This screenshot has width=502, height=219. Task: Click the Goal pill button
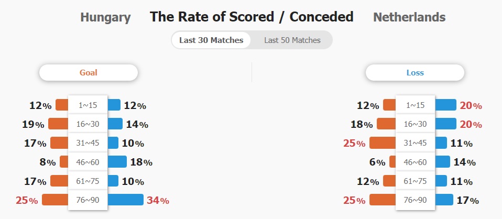pos(89,73)
